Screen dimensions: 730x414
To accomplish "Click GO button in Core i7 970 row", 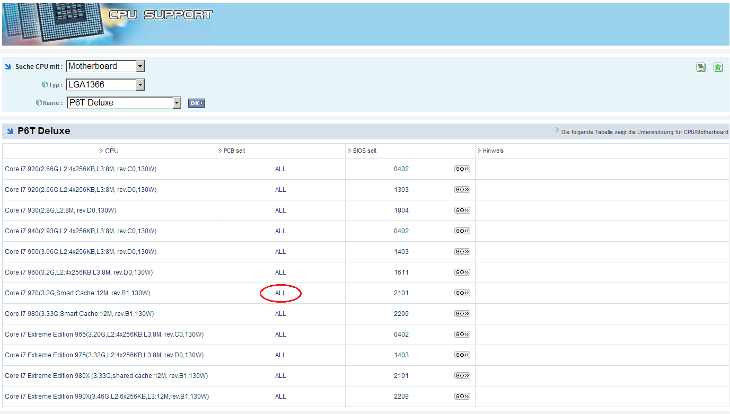I will 462,293.
